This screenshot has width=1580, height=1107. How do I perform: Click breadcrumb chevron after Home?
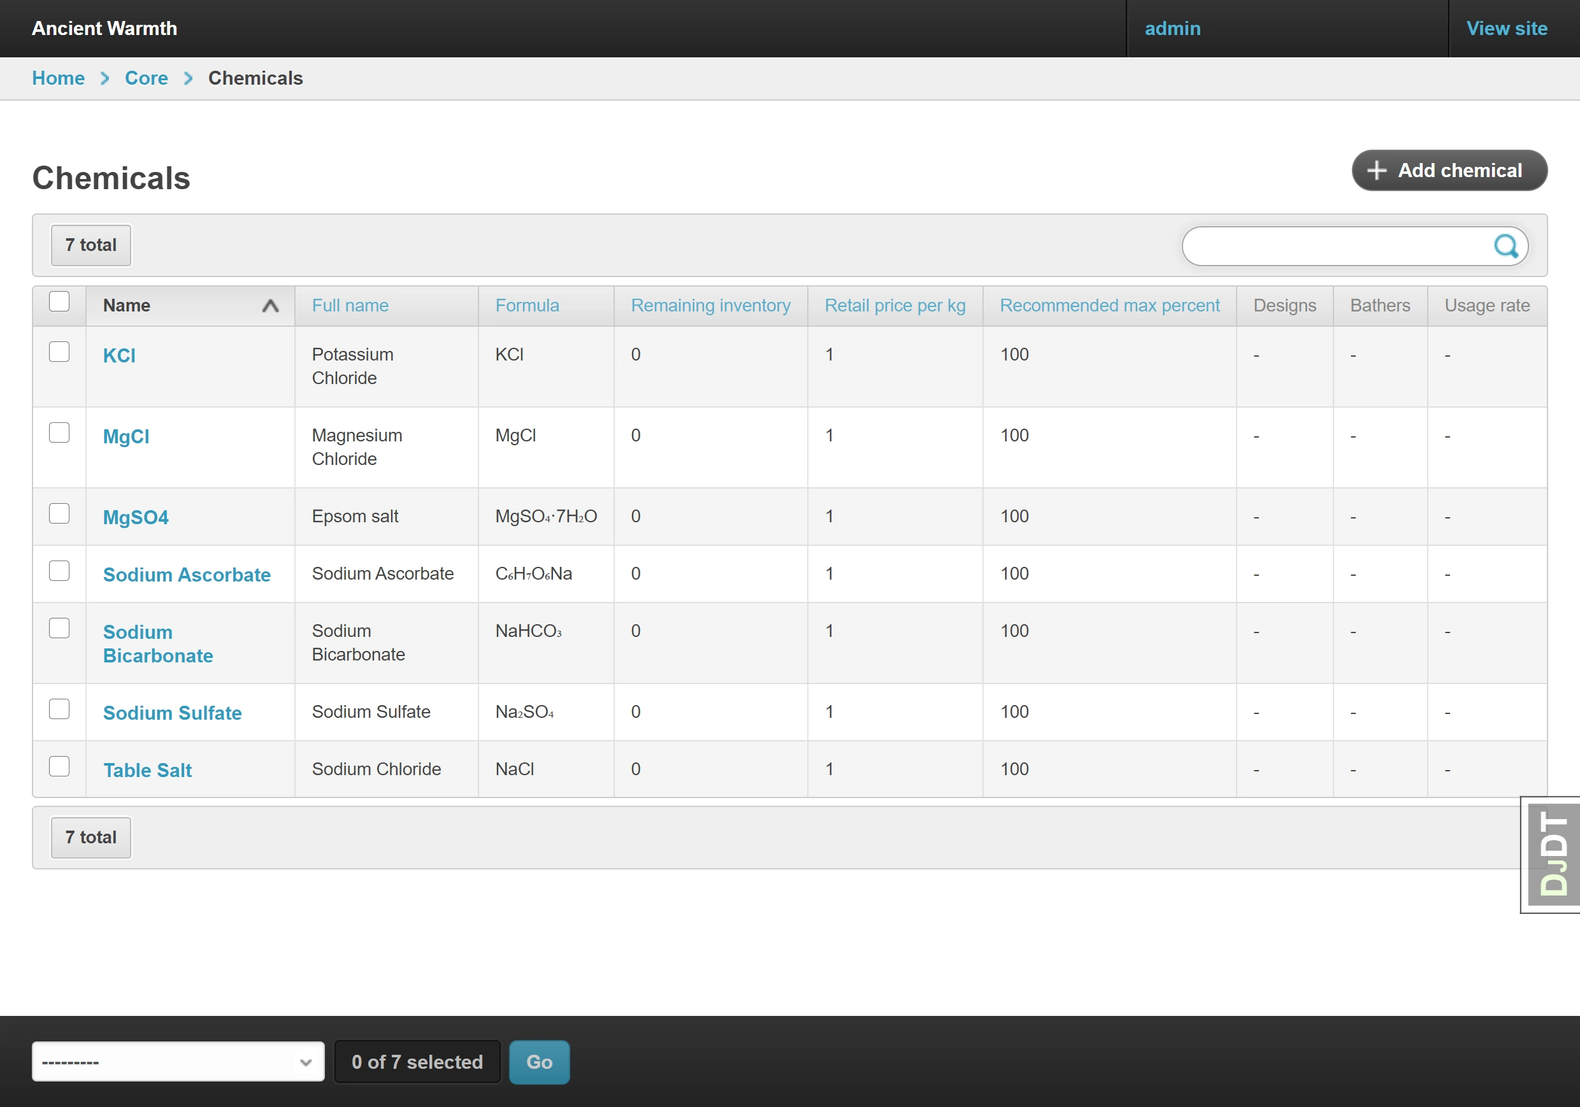pyautogui.click(x=104, y=78)
